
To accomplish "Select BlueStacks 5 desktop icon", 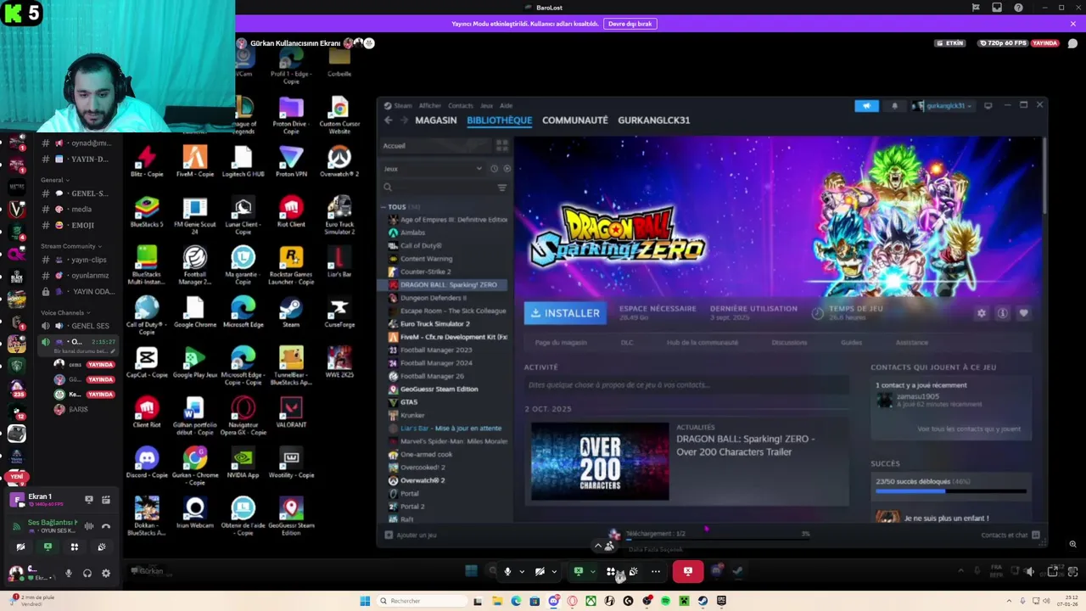I will pyautogui.click(x=146, y=212).
